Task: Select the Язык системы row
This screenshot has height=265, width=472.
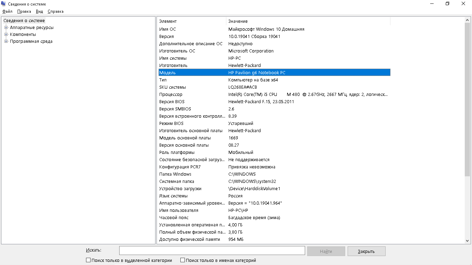Action: pos(274,196)
